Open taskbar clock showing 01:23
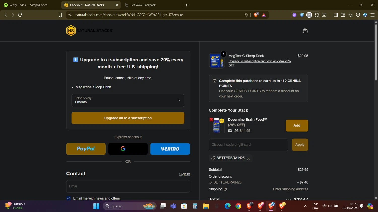This screenshot has width=378, height=212. (350, 206)
